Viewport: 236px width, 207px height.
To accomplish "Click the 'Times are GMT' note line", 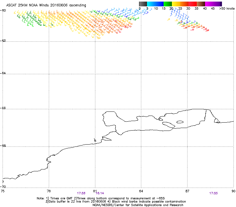I will [x=101, y=198].
